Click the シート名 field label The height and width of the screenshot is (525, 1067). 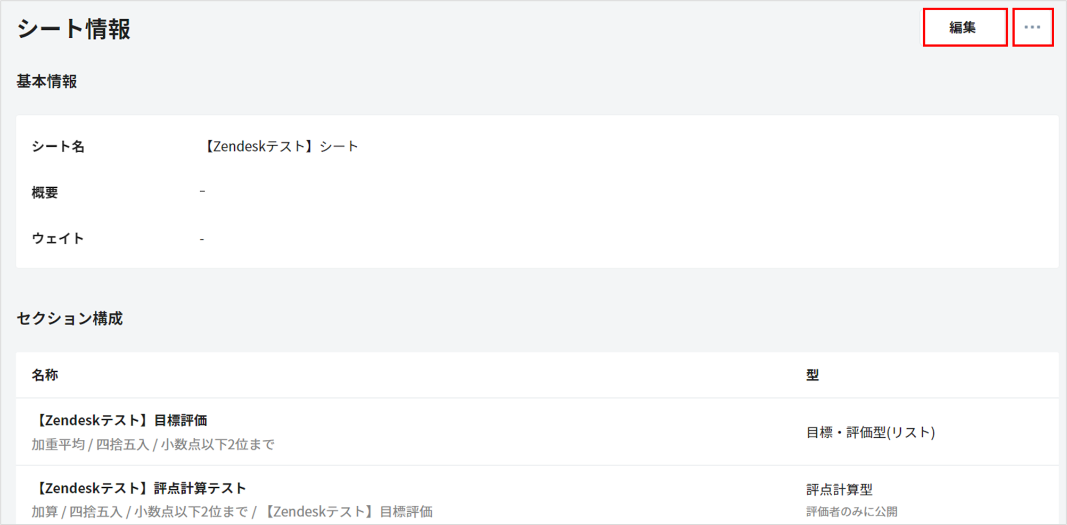58,146
